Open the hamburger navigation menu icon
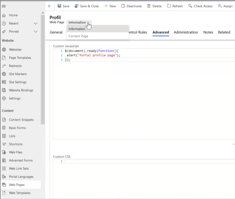The image size is (235, 199). 4,6
